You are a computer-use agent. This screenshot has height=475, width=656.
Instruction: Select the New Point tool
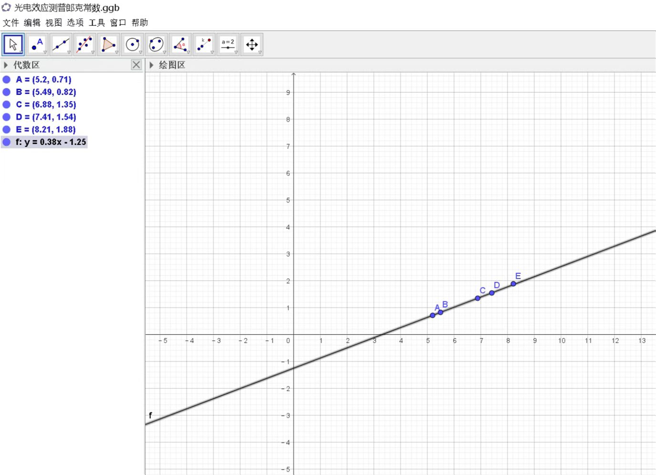37,44
